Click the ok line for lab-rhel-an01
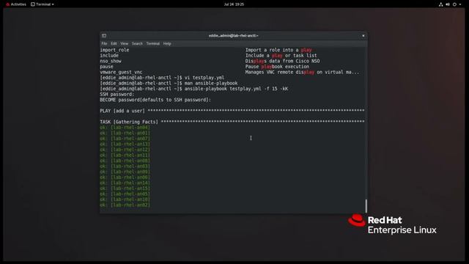469x264 pixels. pos(125,133)
